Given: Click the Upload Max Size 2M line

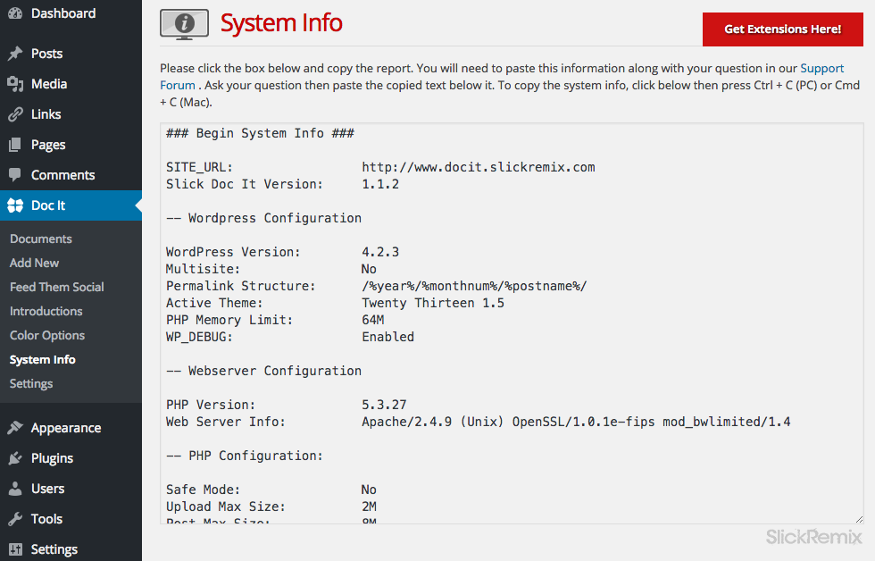Looking at the screenshot, I should [271, 507].
